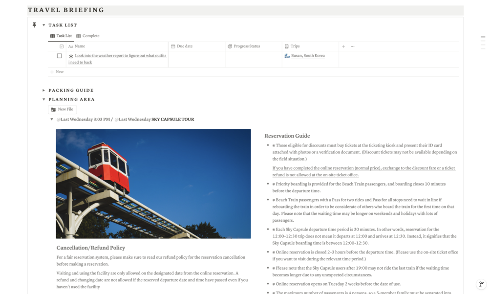The width and height of the screenshot is (491, 294).
Task: Click the New File folder icon
Action: [54, 109]
